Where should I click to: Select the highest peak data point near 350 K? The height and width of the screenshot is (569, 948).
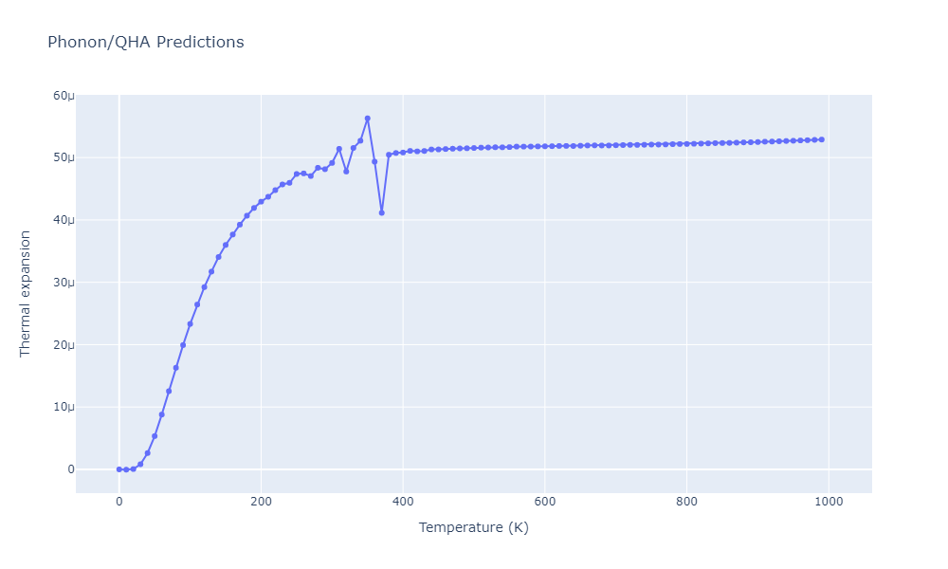coord(367,119)
